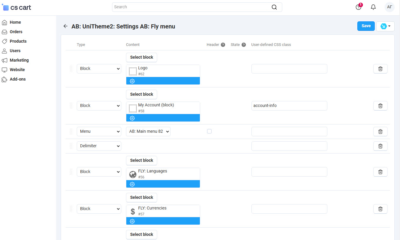Open gear settings for My Account block
400x240 pixels.
point(132,118)
